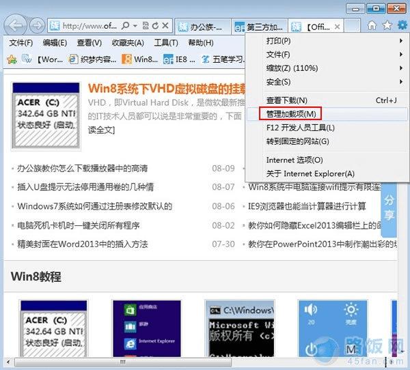Expand 缩放(Z) (110%) submenu
The width and height of the screenshot is (410, 370).
[x=327, y=68]
